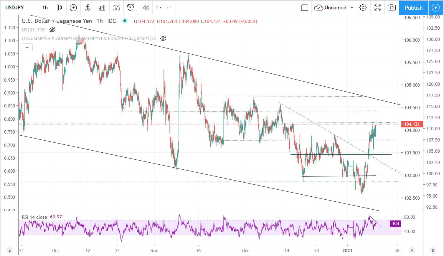Screen dimensions: 444x256
Task: Open chart settings gear
Action: tap(363, 8)
